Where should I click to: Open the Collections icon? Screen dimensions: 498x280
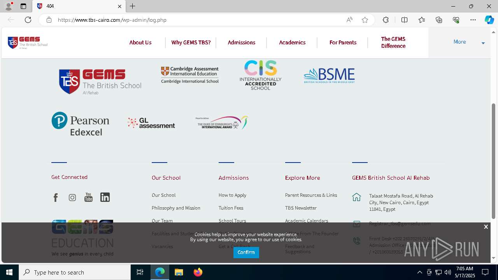pos(439,20)
